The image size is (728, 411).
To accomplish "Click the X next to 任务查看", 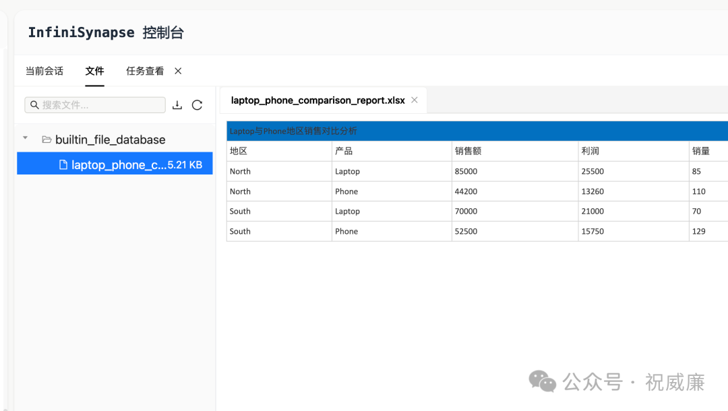I will point(177,70).
